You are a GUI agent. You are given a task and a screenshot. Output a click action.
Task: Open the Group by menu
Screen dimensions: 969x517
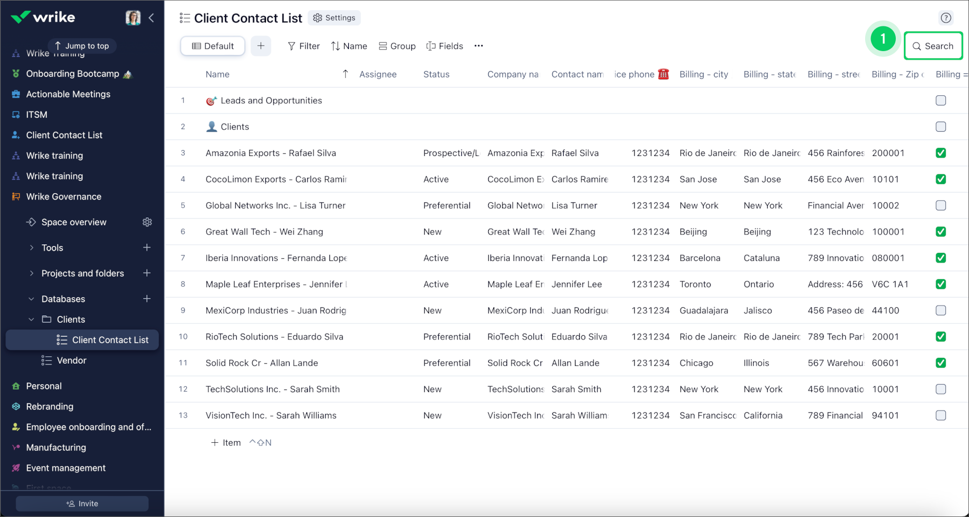397,46
